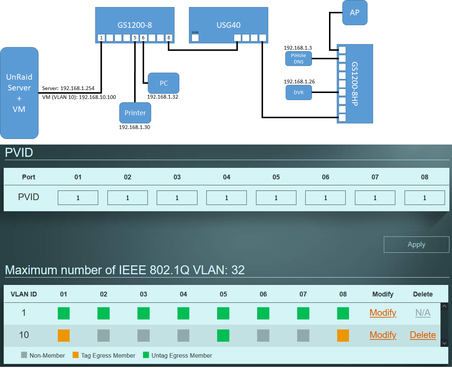Click the AP device box in diagram
Screen dimensions: 452x368
[355, 13]
